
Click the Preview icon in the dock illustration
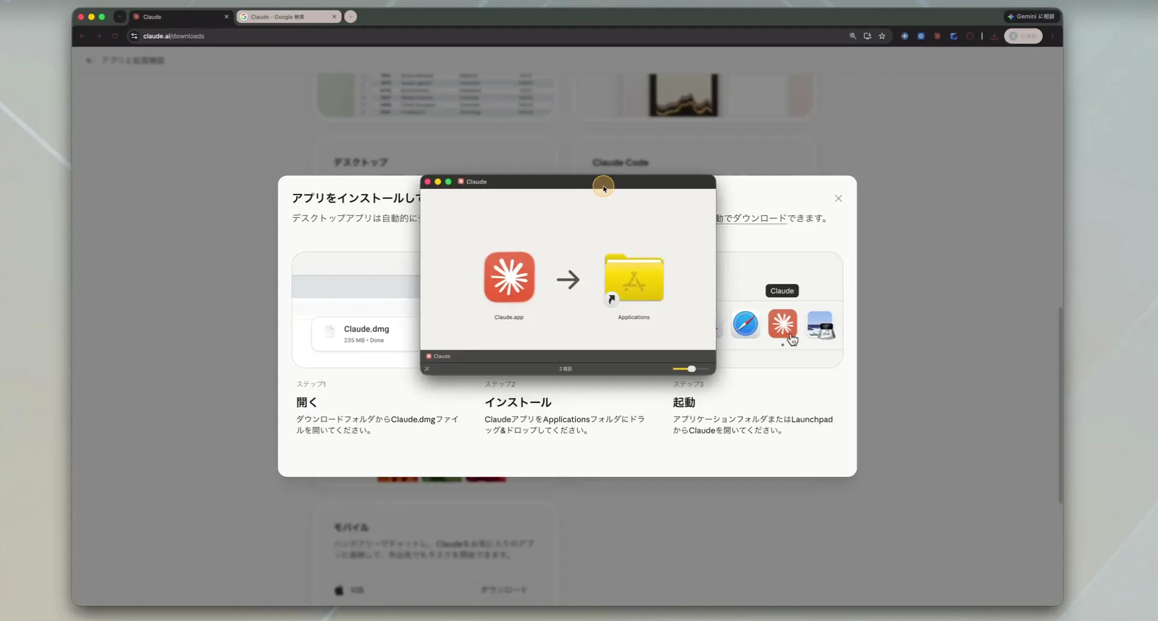pos(820,325)
